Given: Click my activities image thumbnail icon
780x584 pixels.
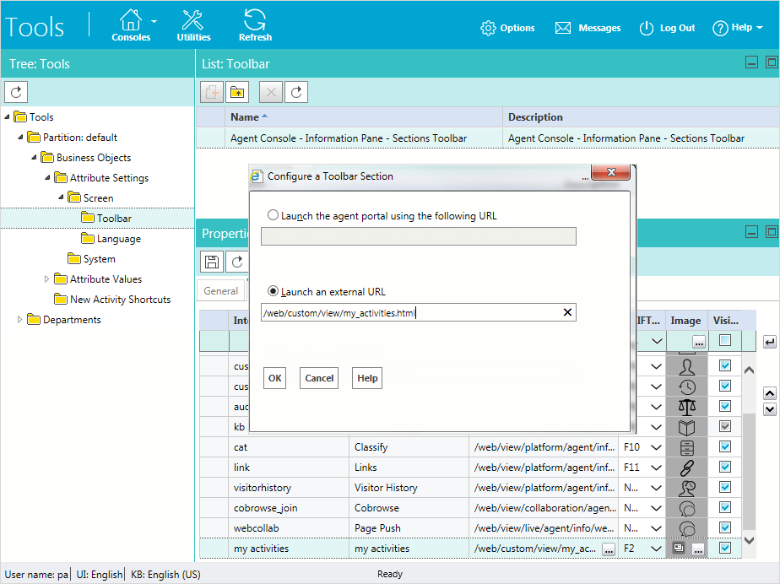Looking at the screenshot, I should click(x=679, y=549).
